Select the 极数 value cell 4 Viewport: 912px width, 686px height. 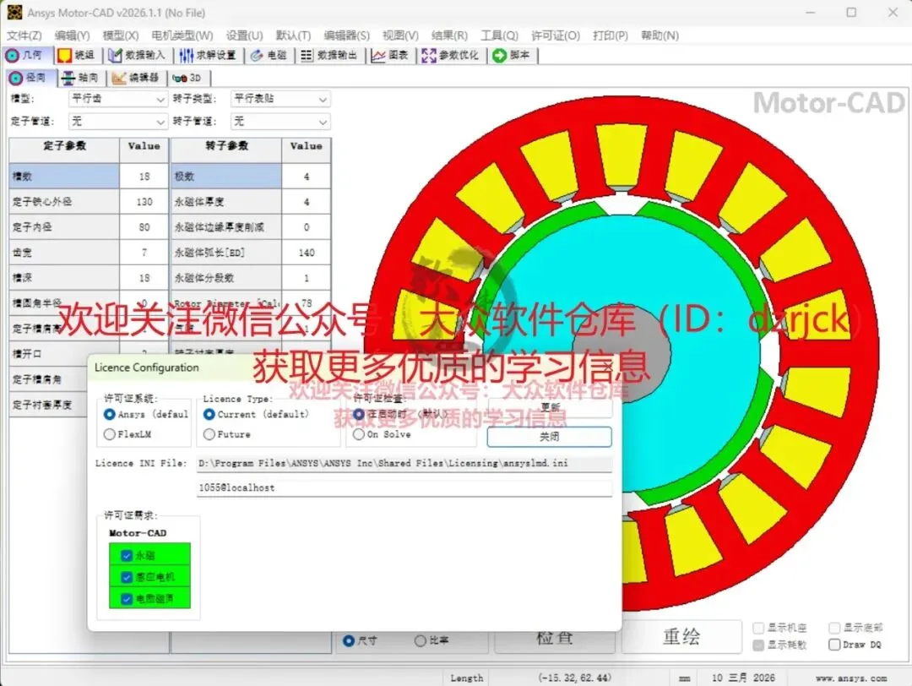tap(307, 177)
